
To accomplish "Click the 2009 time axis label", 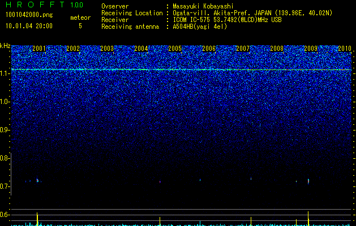I will tap(311, 49).
